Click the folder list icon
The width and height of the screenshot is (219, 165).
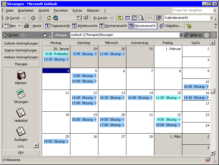pyautogui.click(x=127, y=18)
